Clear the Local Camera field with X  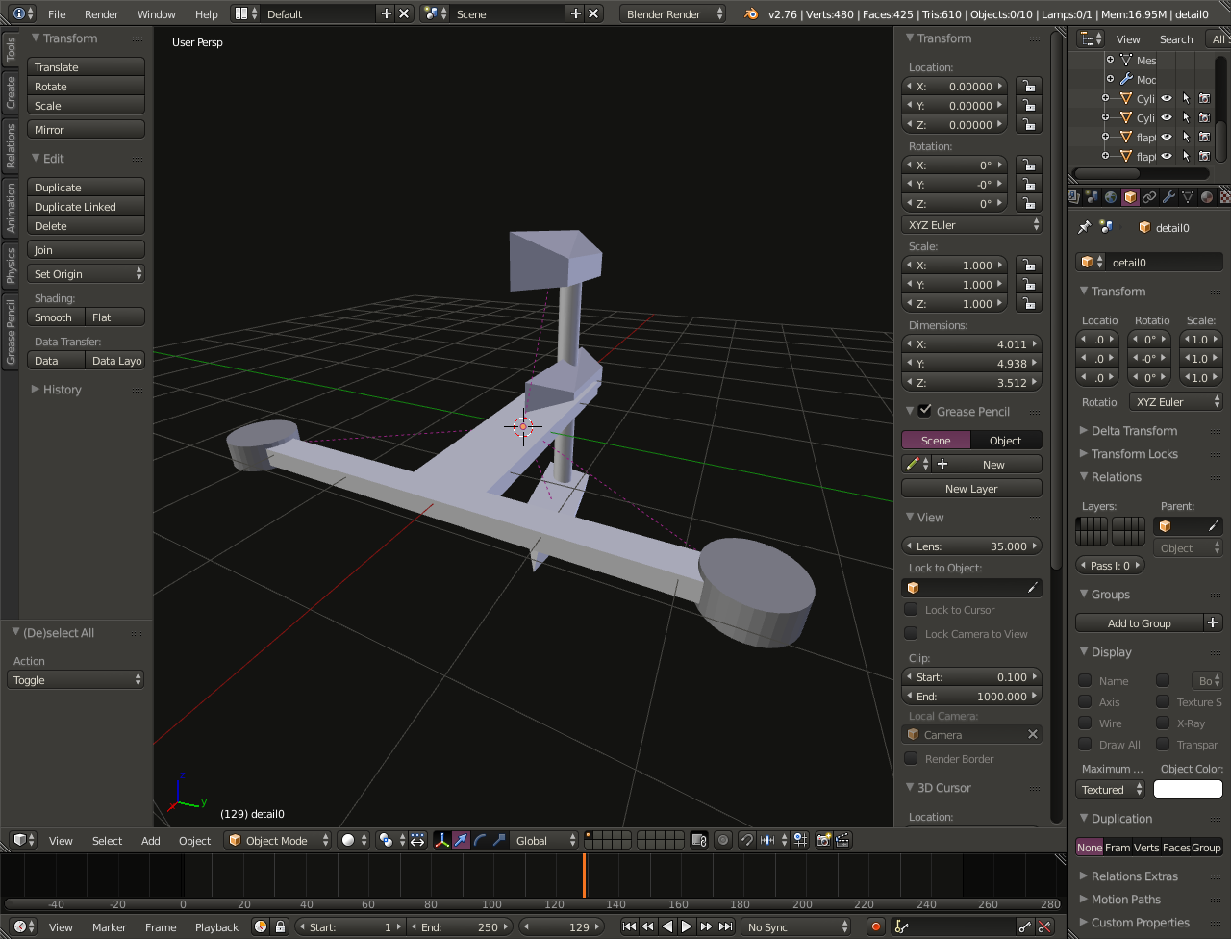1033,734
